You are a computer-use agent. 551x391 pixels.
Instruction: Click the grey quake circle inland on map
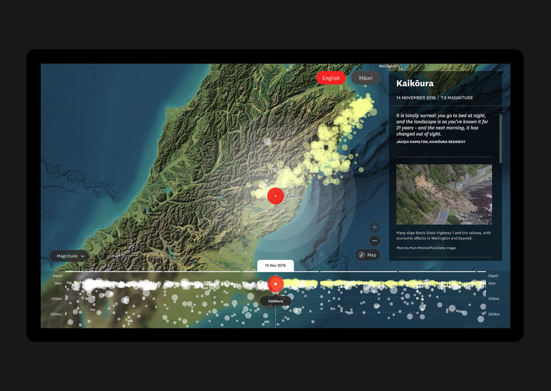tap(267, 141)
